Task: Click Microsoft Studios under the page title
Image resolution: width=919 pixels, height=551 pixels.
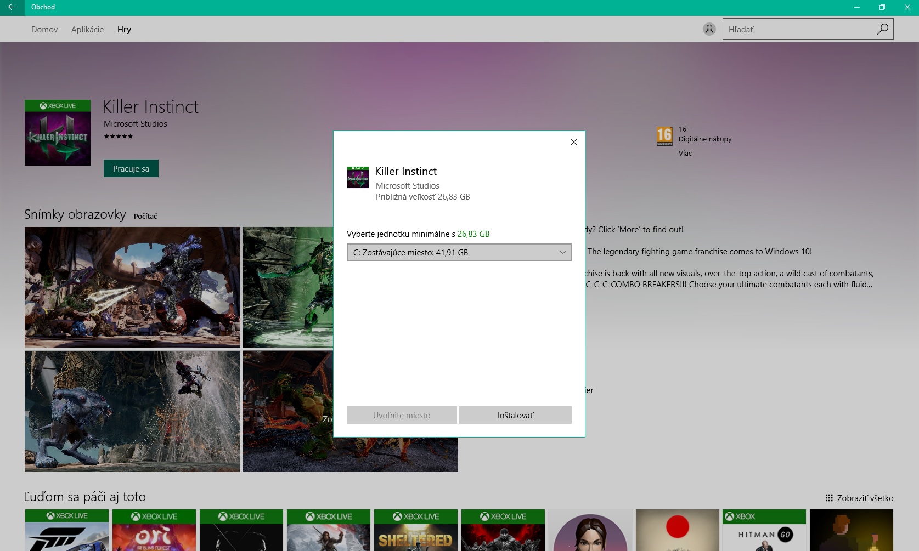Action: 136,124
